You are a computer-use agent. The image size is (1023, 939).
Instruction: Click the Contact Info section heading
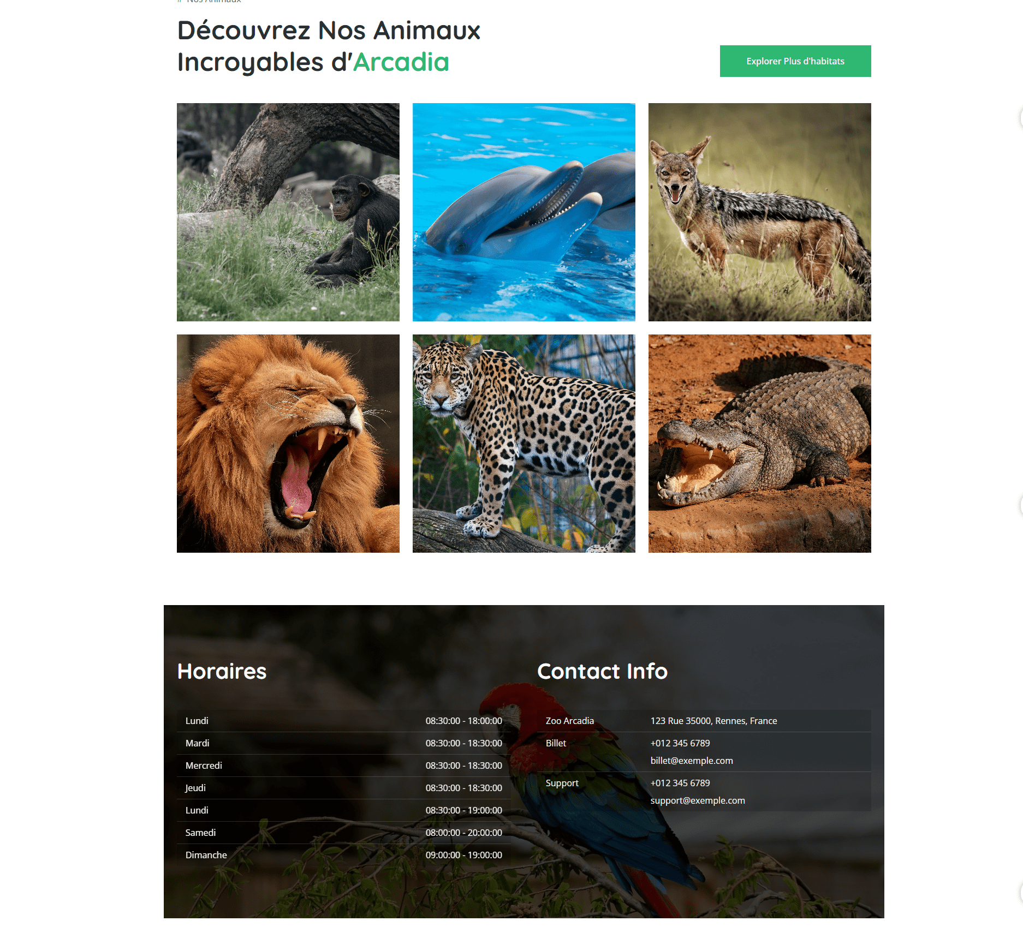tap(602, 671)
